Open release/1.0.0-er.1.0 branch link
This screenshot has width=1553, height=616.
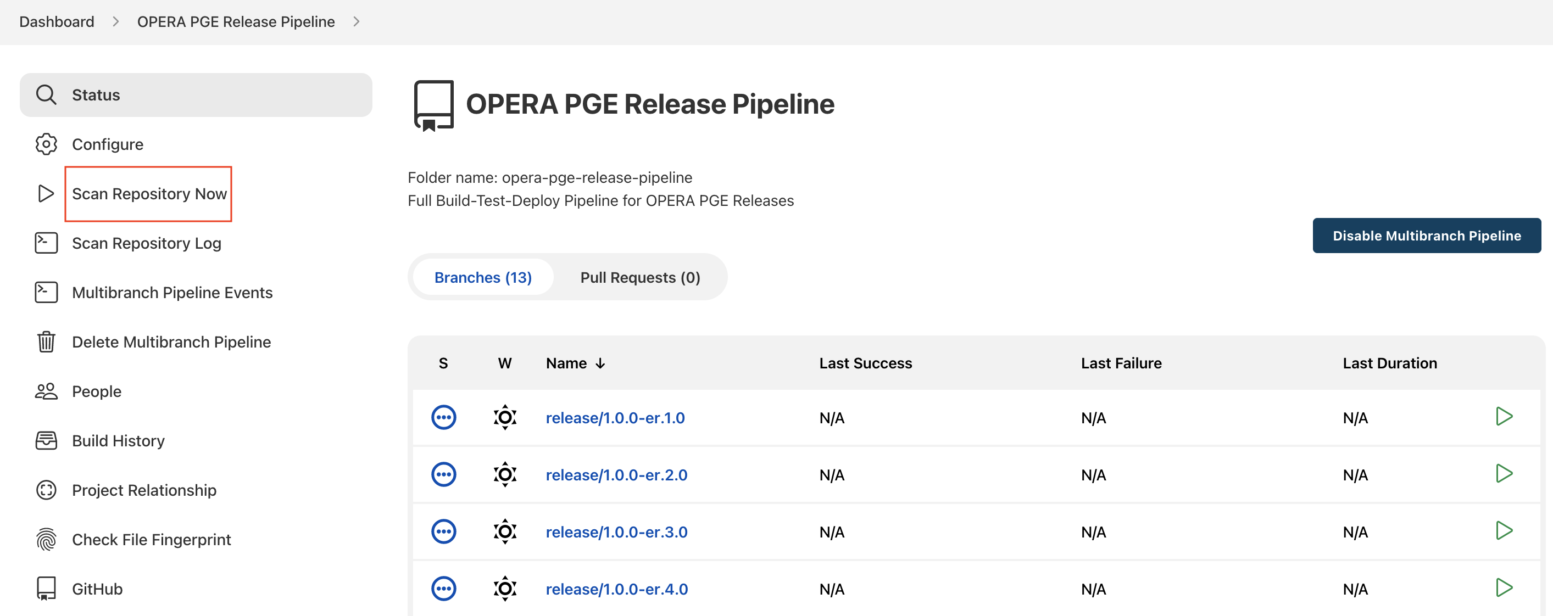point(615,417)
